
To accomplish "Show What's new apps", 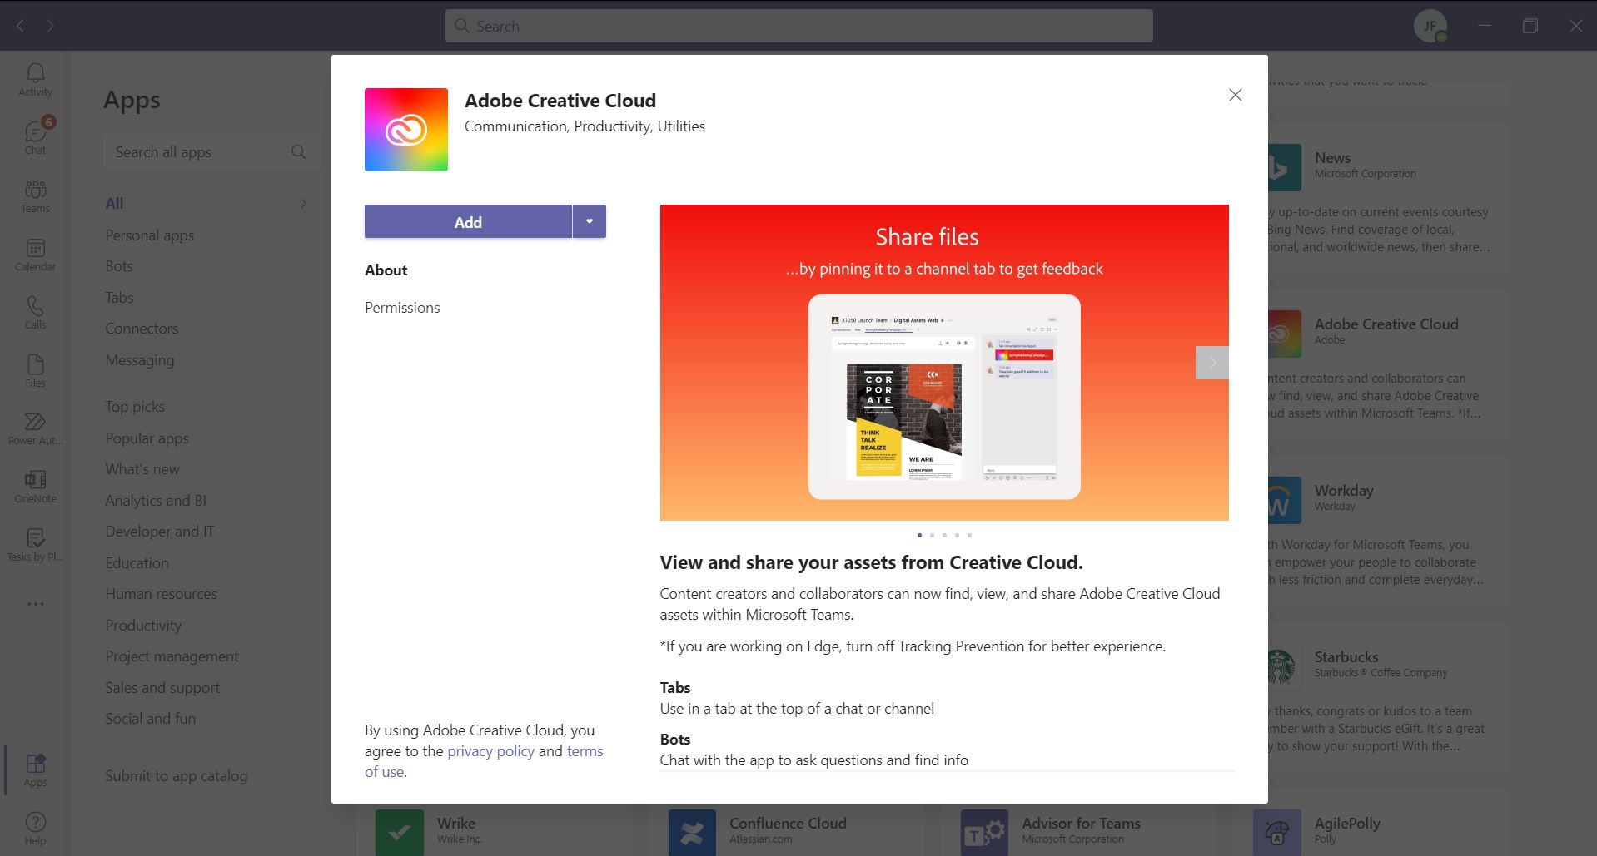I will [142, 469].
